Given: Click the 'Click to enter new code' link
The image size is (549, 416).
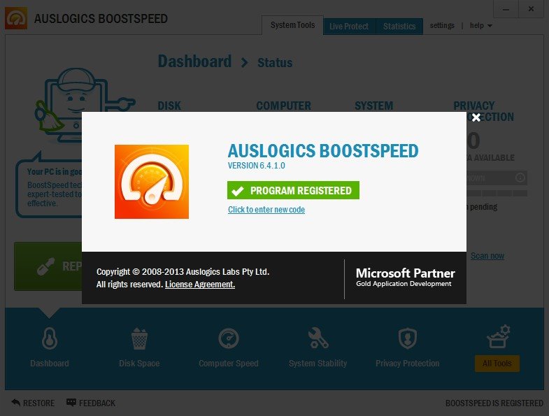Looking at the screenshot, I should point(266,210).
